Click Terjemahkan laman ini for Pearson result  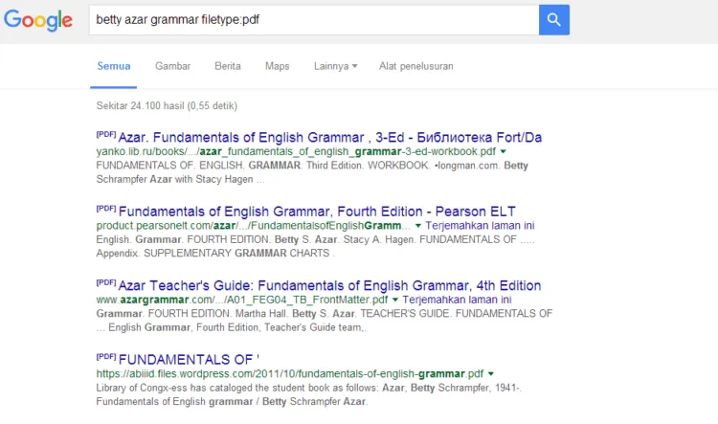coord(480,225)
